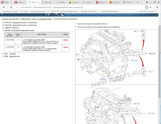
Task: Expand the 18472B Водяной шланг отопителя row
Action: [x=3, y=25]
